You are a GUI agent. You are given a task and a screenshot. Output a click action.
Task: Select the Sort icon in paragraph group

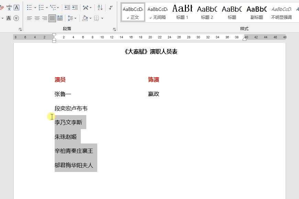(x=100, y=7)
